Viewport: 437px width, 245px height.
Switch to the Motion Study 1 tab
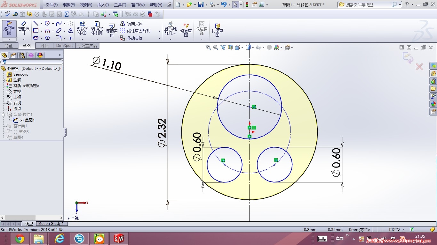coord(51,224)
